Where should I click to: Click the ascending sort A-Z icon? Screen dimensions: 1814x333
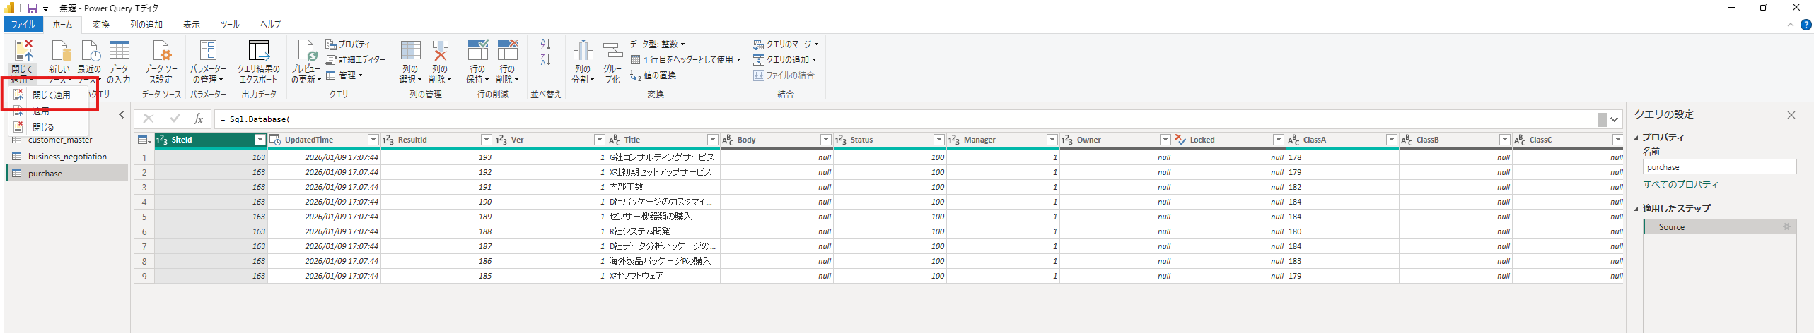[x=545, y=44]
